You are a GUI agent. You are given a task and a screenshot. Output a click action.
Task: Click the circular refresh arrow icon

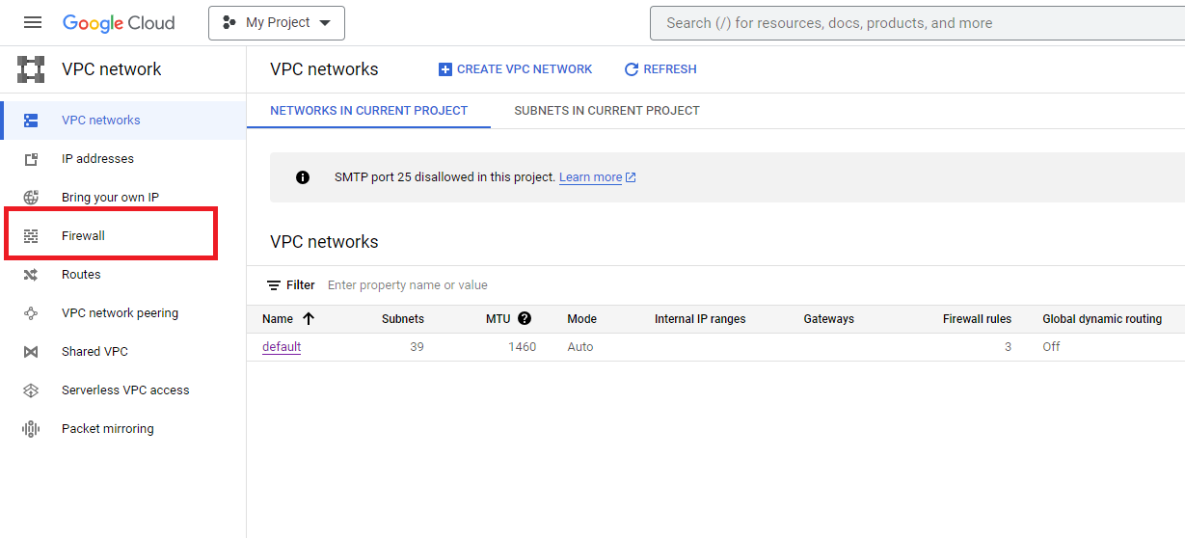(632, 69)
